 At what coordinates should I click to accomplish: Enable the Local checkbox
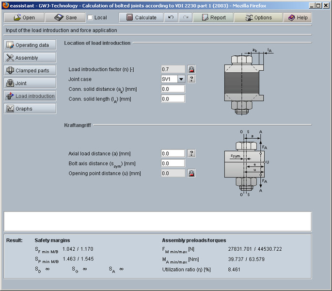coord(90,17)
